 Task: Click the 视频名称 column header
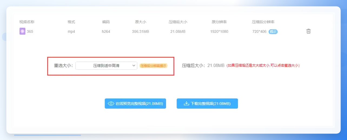pos(27,22)
